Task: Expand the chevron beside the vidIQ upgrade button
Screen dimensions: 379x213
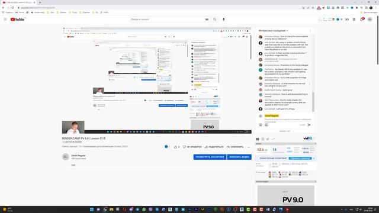Action: pos(314,159)
